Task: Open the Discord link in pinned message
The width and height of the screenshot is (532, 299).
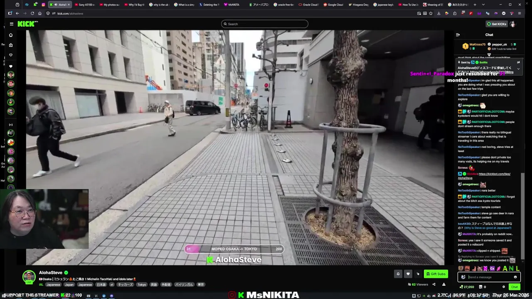Action: click(492, 72)
